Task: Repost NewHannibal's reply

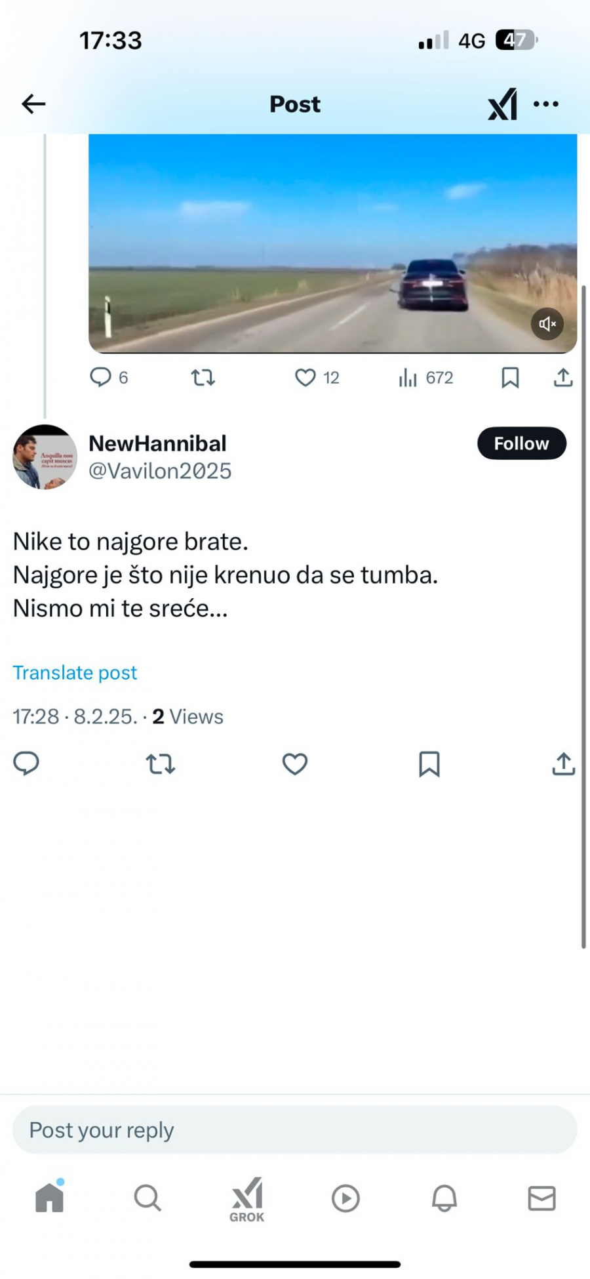Action: coord(161,764)
